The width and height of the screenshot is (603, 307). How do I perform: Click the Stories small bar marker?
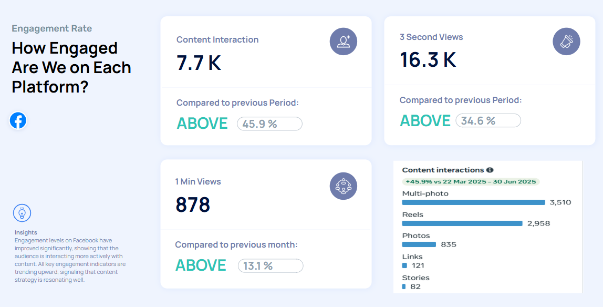[x=403, y=286]
